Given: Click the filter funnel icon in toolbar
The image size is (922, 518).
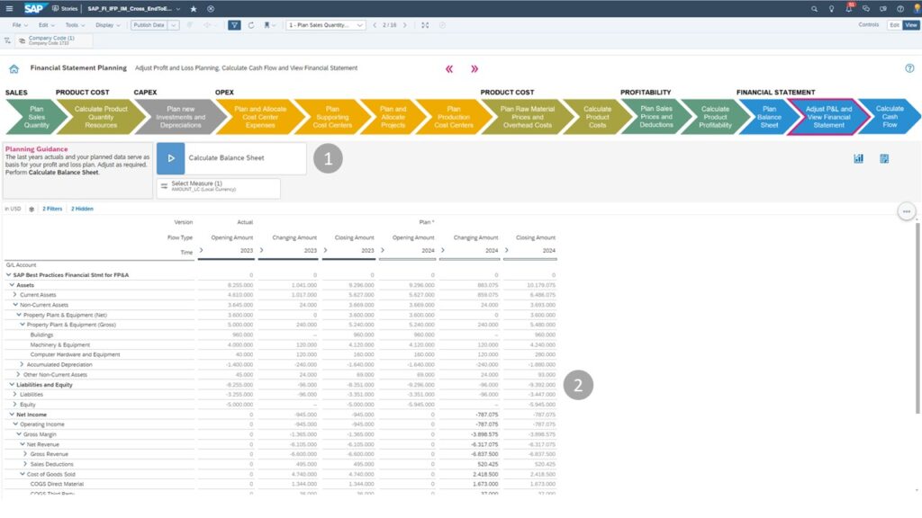Looking at the screenshot, I should [234, 25].
